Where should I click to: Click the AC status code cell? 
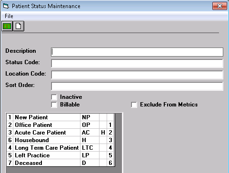click(90, 133)
